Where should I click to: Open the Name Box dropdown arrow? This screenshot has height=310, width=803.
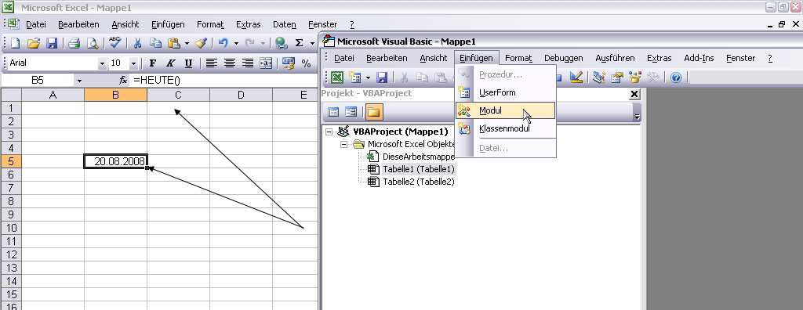(x=79, y=81)
